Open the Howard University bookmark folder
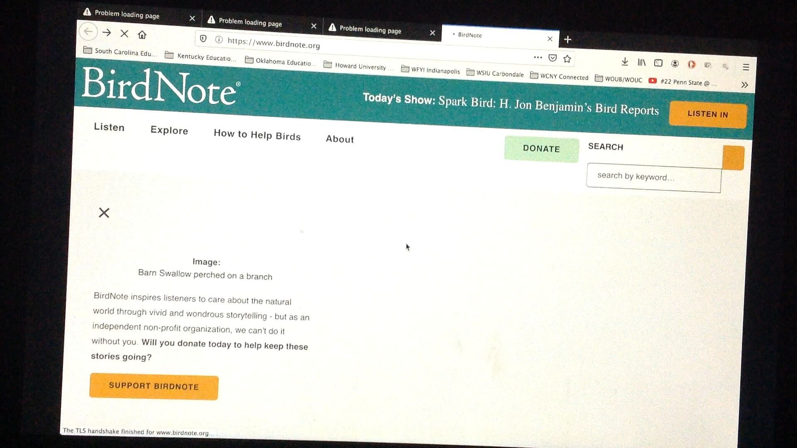This screenshot has height=448, width=797. point(358,66)
